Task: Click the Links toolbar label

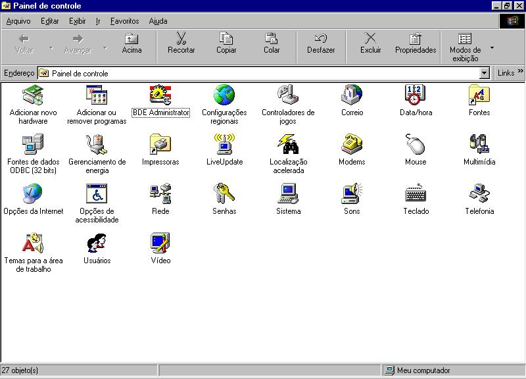Action: (x=506, y=73)
